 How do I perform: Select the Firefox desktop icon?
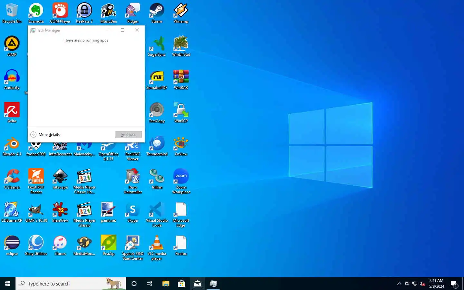click(181, 245)
